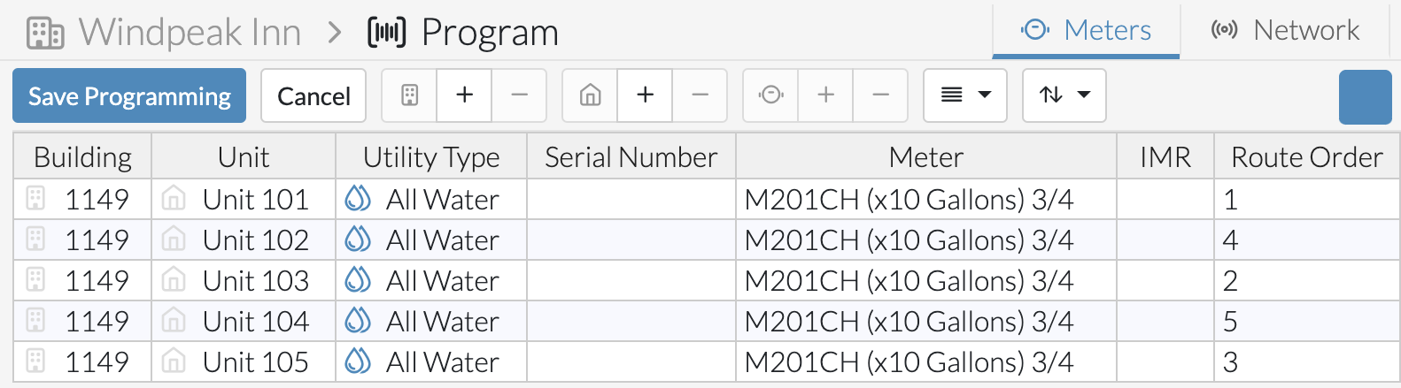Click the Cancel button

[313, 95]
